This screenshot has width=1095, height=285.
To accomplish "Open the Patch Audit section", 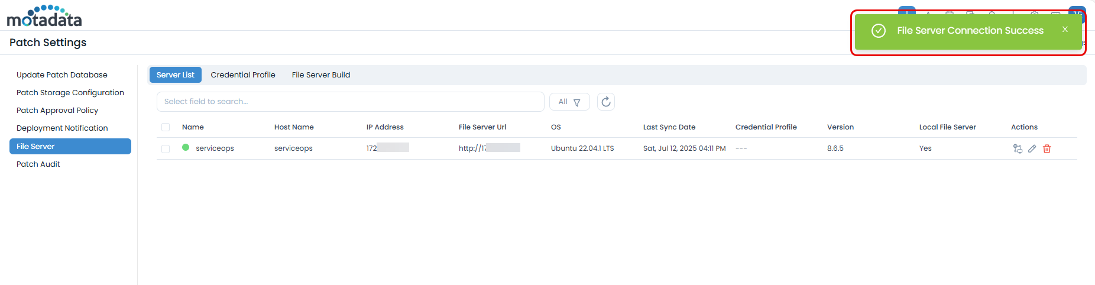I will click(38, 164).
